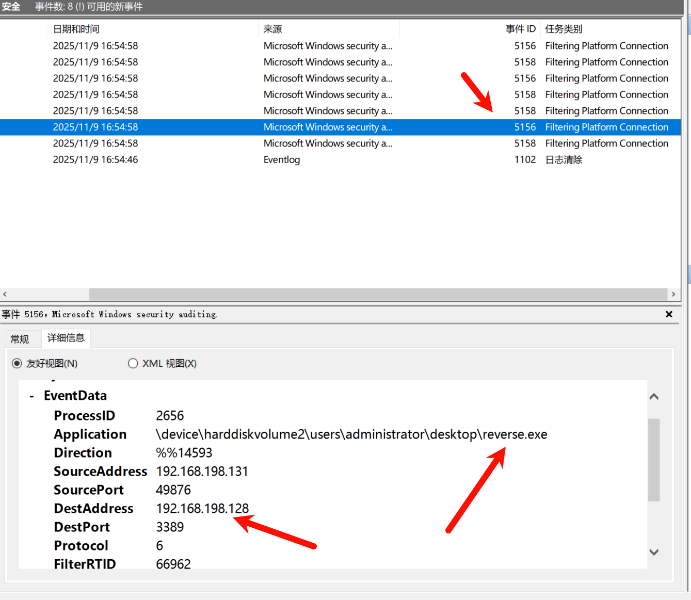Sort by Date and Time column header

(76, 29)
